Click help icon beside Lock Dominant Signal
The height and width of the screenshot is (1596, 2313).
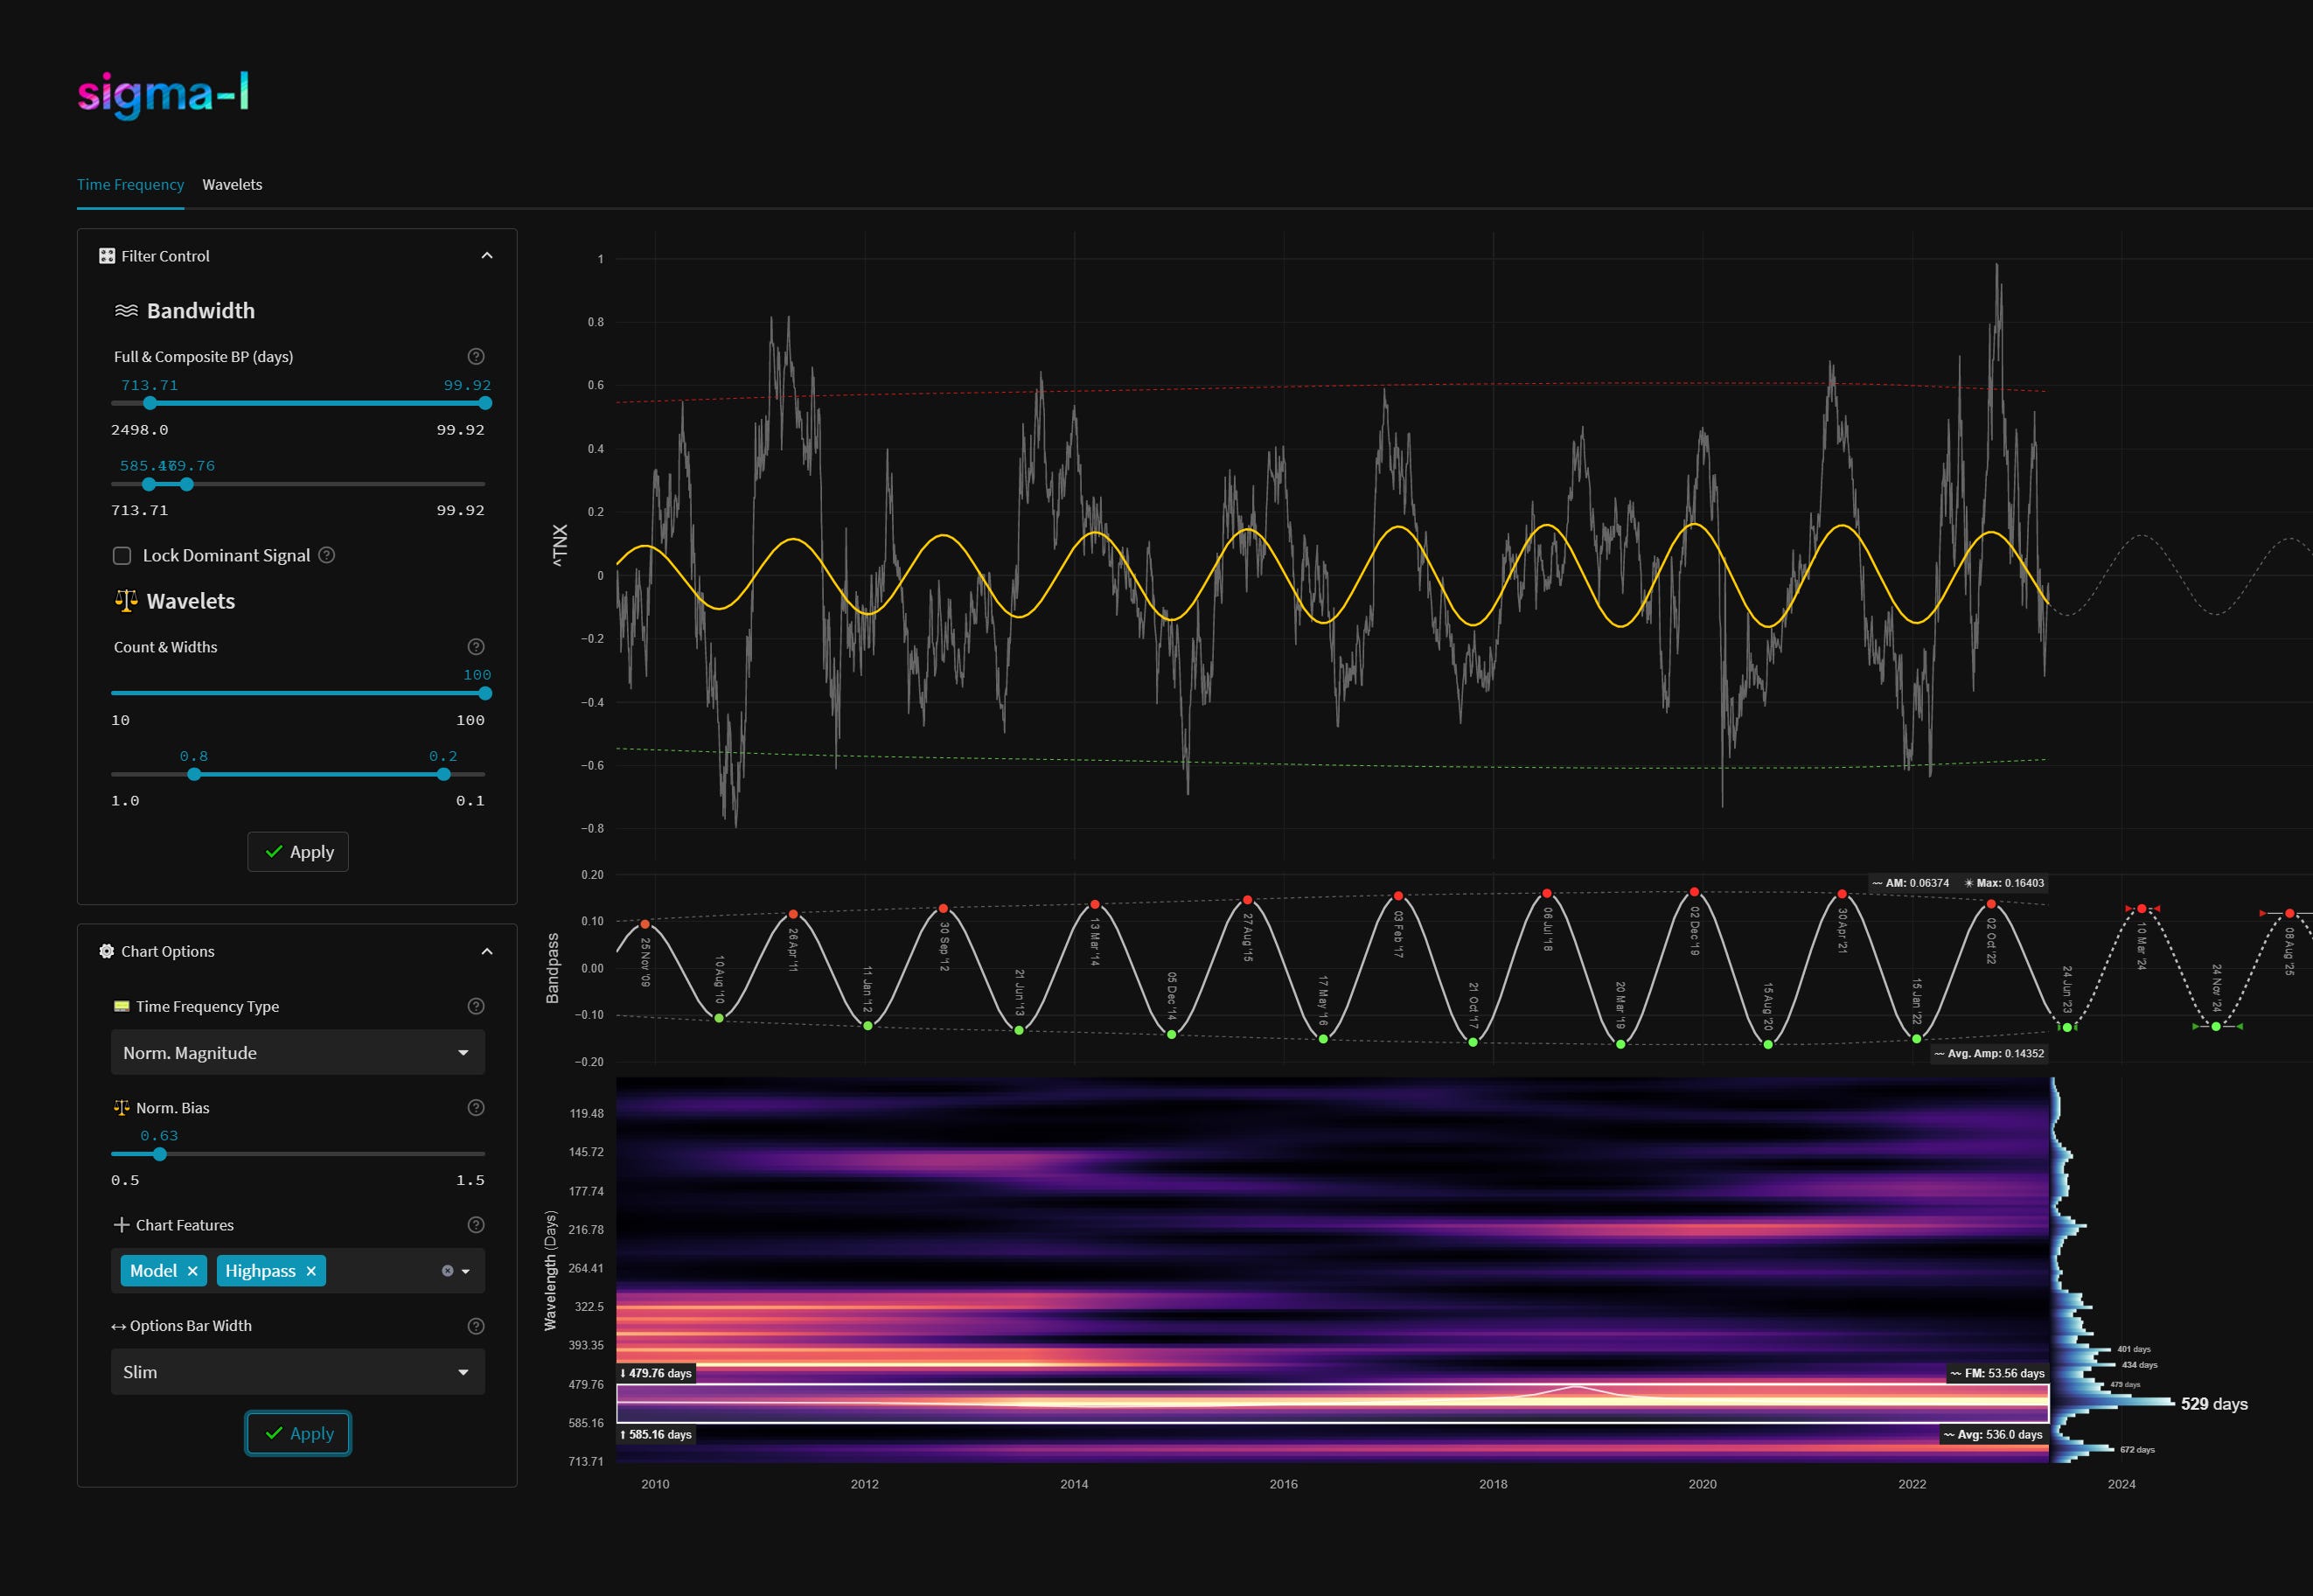pyautogui.click(x=326, y=555)
